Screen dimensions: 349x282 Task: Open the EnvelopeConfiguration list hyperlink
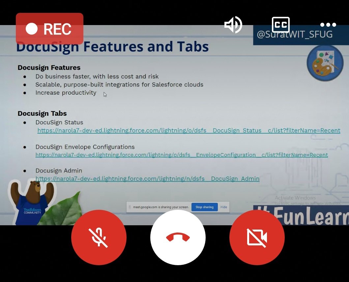[182, 155]
